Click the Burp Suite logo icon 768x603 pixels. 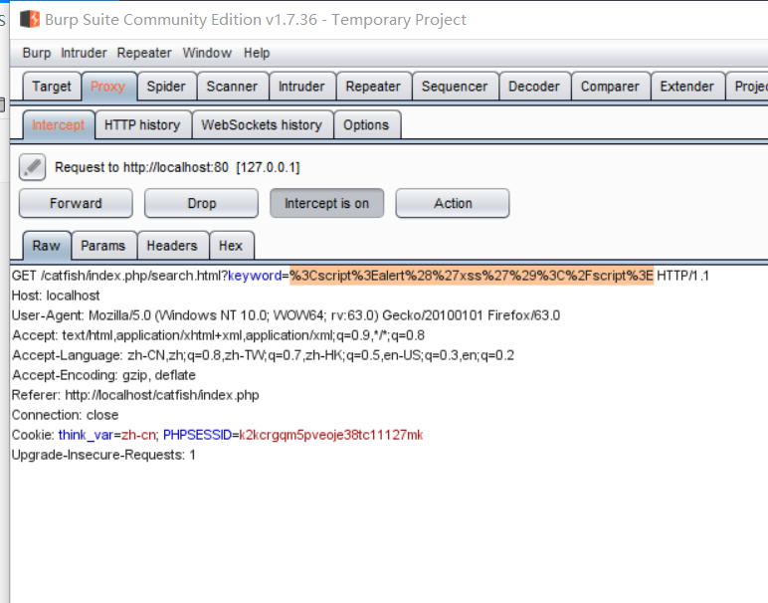tap(30, 19)
